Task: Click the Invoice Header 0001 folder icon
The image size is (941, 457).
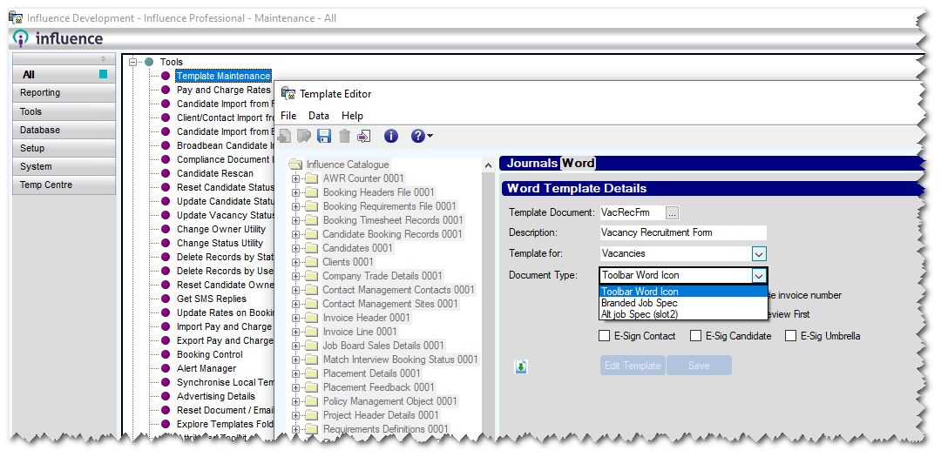Action: click(x=311, y=317)
